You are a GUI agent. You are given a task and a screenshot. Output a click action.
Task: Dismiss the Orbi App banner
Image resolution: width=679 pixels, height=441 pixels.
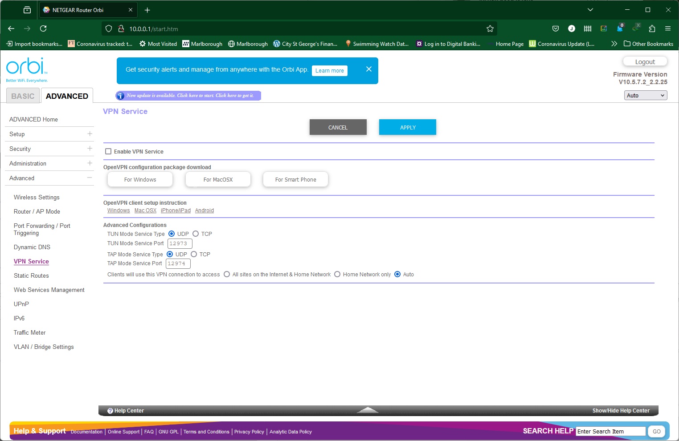[369, 69]
